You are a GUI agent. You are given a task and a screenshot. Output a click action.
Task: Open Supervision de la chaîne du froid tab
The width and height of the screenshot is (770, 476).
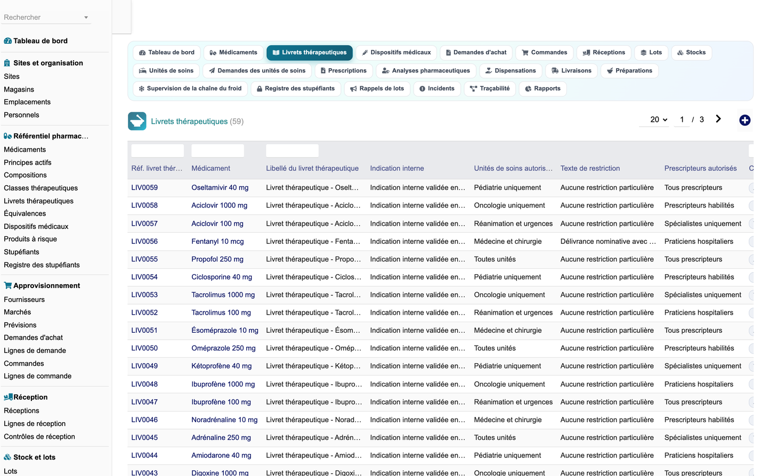(x=190, y=89)
